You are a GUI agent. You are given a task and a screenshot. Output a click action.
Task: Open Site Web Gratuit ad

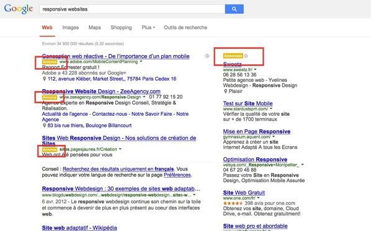click(x=244, y=193)
